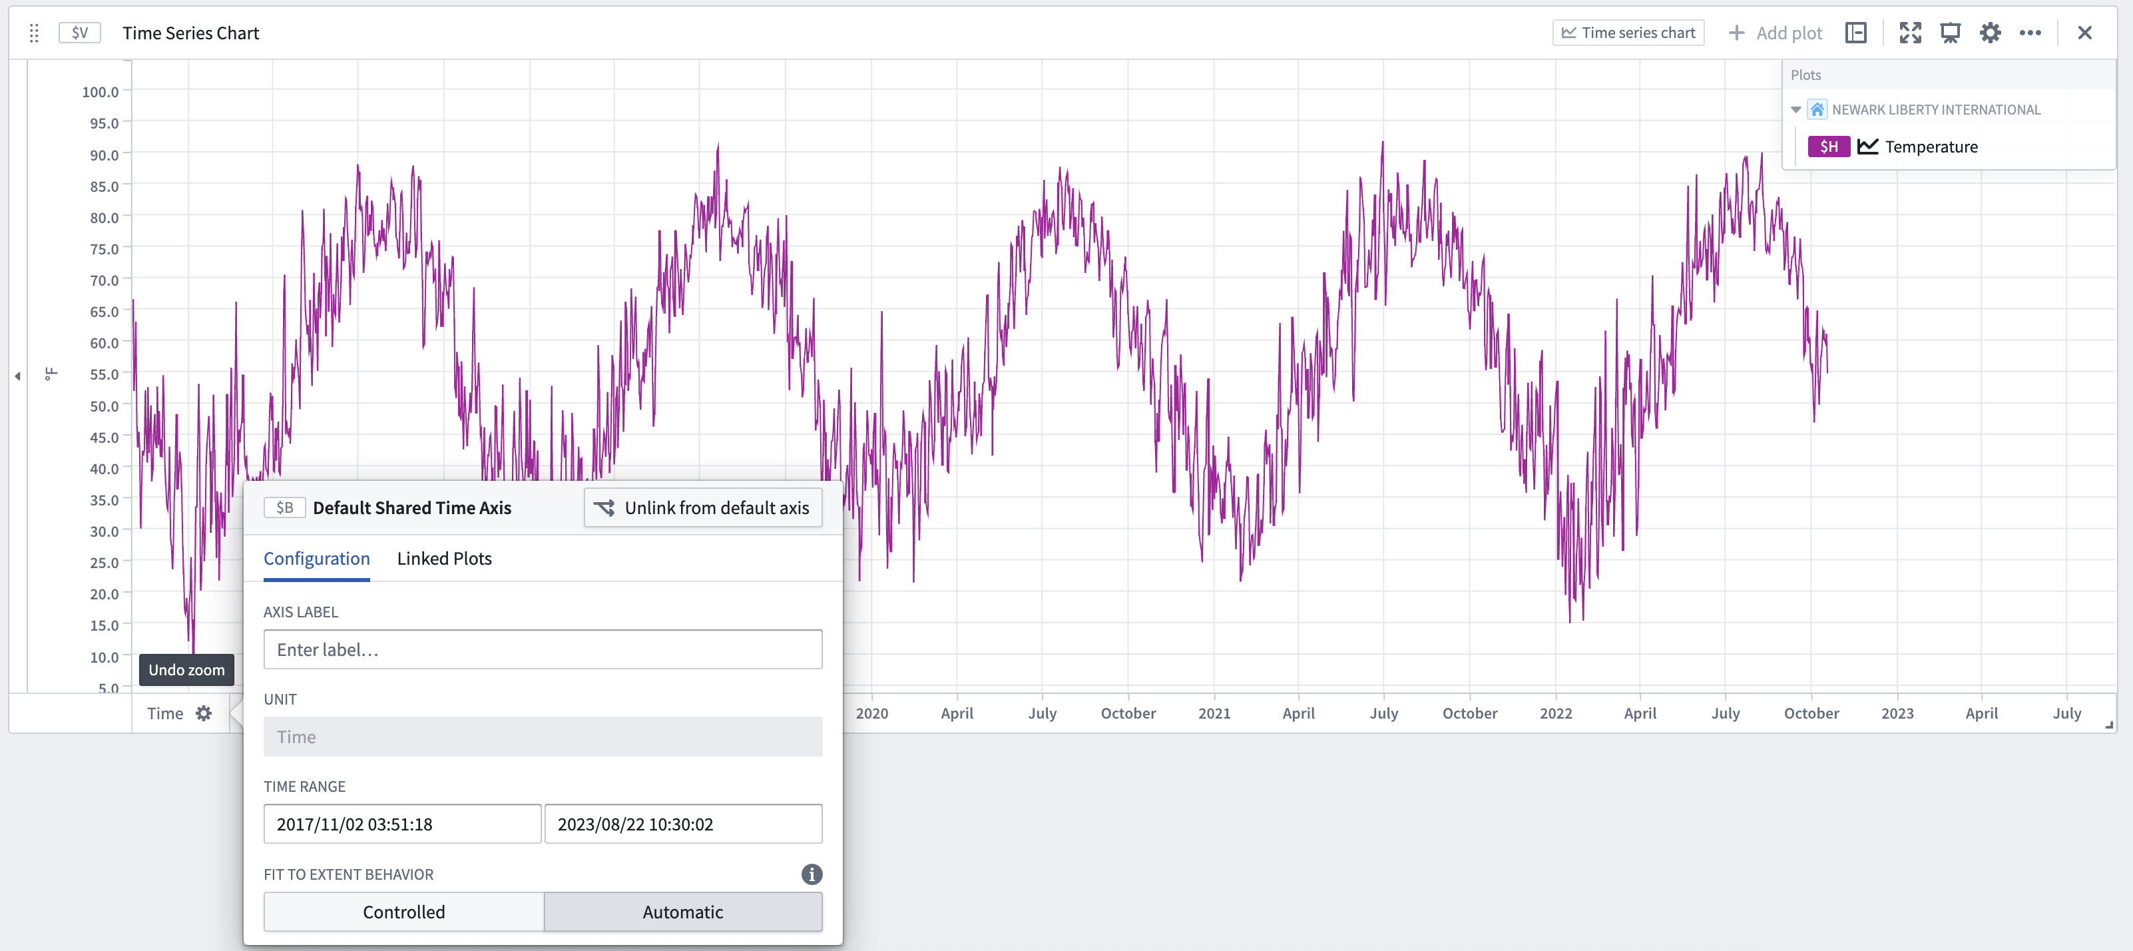Viewport: 2133px width, 951px height.
Task: Toggle the side panel layout icon
Action: pyautogui.click(x=1855, y=33)
